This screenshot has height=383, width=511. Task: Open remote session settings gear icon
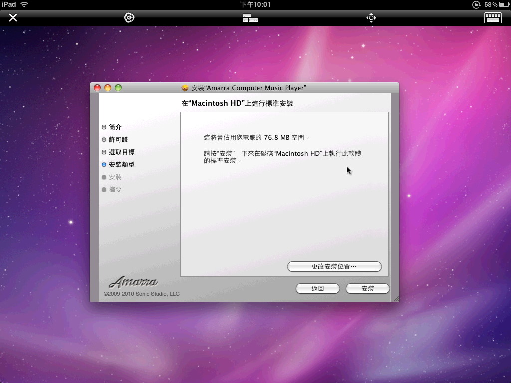pyautogui.click(x=129, y=17)
